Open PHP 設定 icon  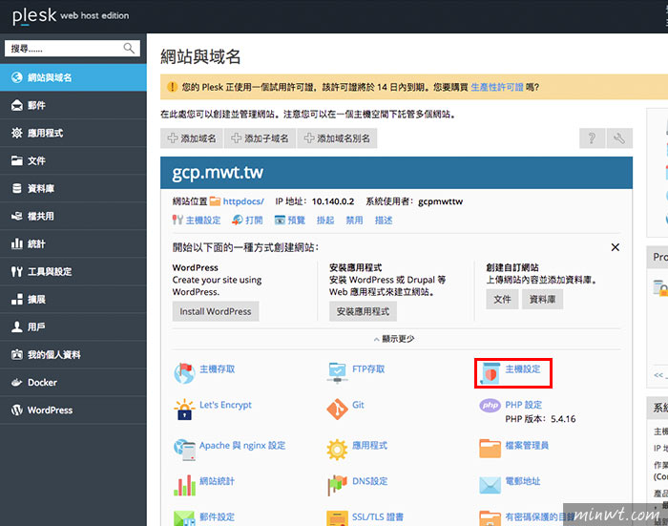pyautogui.click(x=490, y=406)
